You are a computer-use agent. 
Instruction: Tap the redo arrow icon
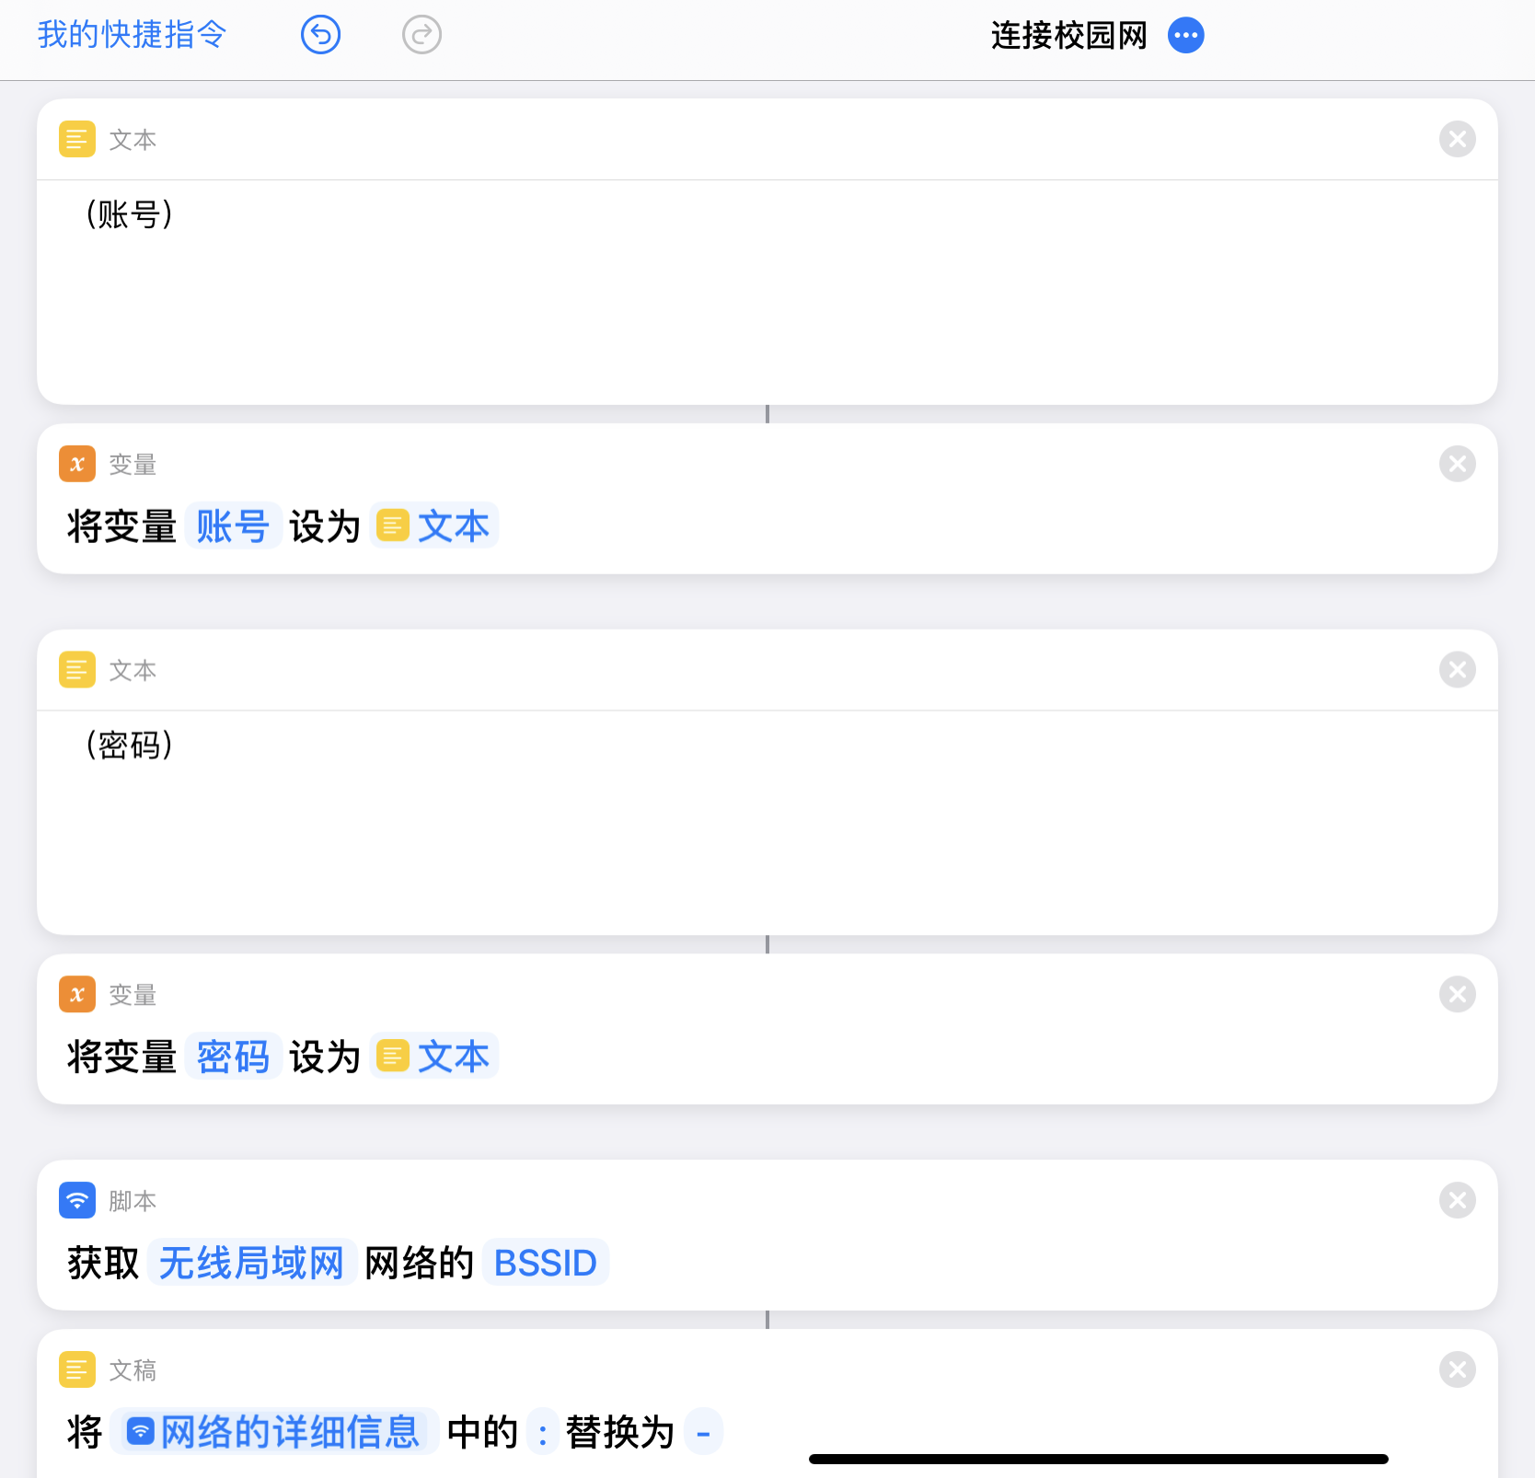[x=421, y=35]
